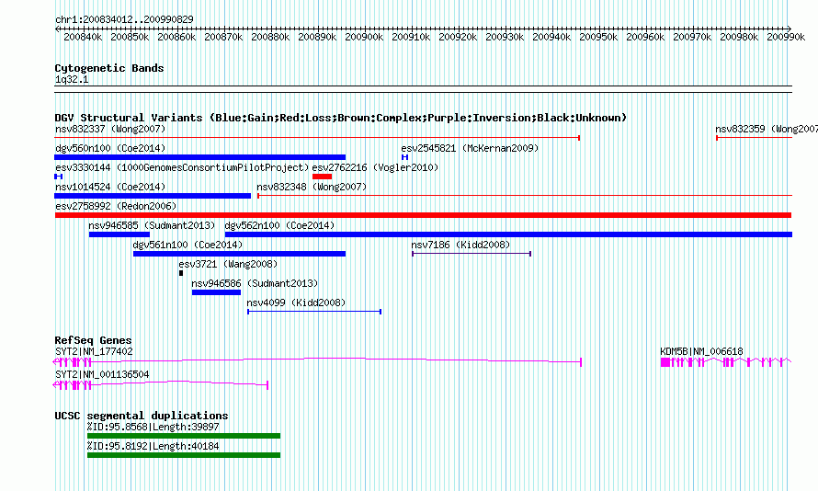Select the dgv561n100 (Coe2014) blue bar
The image size is (818, 491).
239,254
